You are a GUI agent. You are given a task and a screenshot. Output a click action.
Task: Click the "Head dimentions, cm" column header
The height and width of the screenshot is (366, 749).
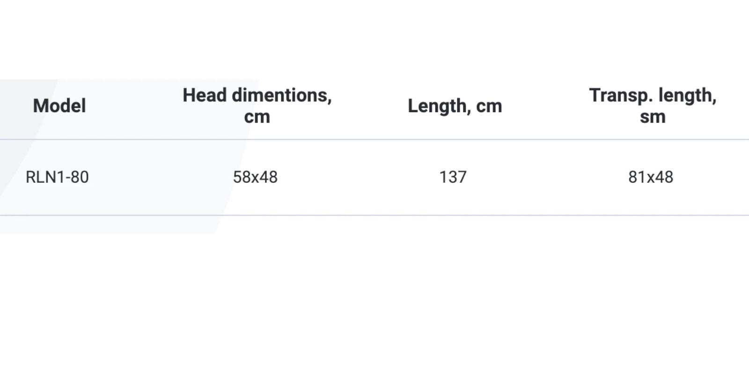coord(257,106)
